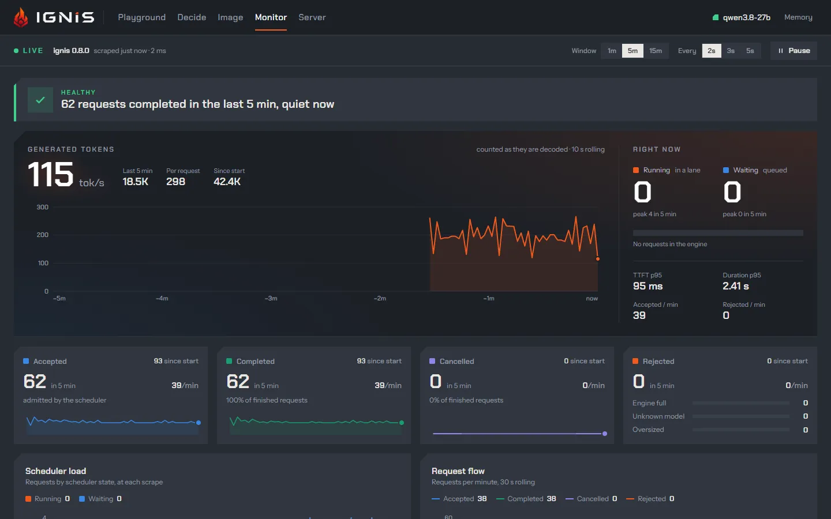Click the Running legend in Scheduler load
The width and height of the screenshot is (831, 519).
[48, 499]
